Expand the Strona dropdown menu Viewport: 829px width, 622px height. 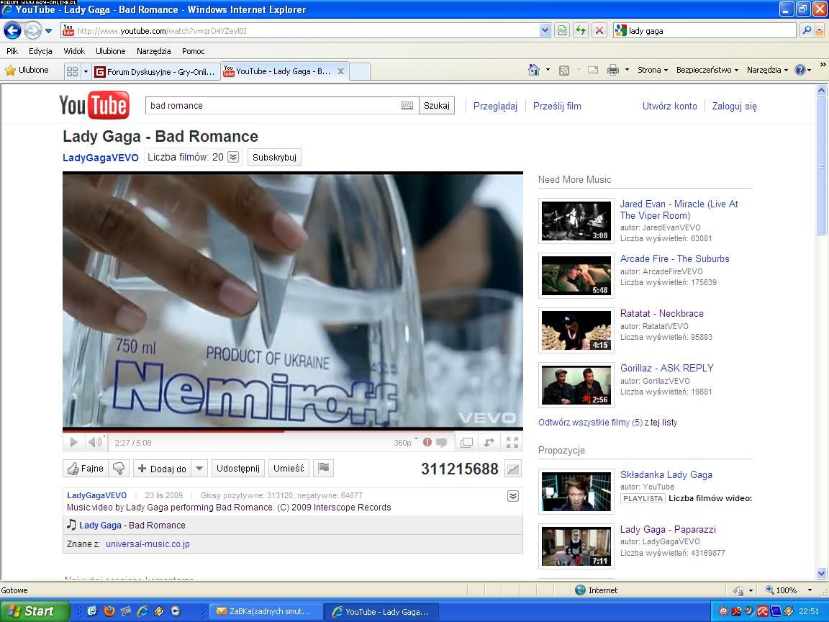[x=653, y=70]
